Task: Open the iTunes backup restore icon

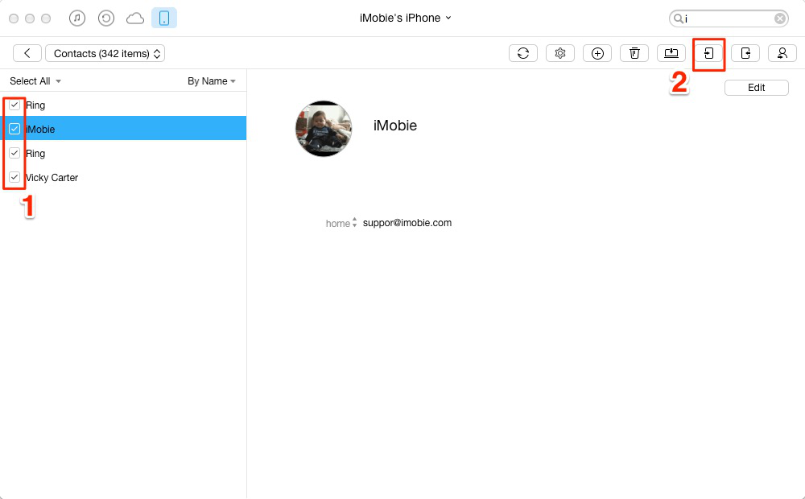Action: (106, 19)
